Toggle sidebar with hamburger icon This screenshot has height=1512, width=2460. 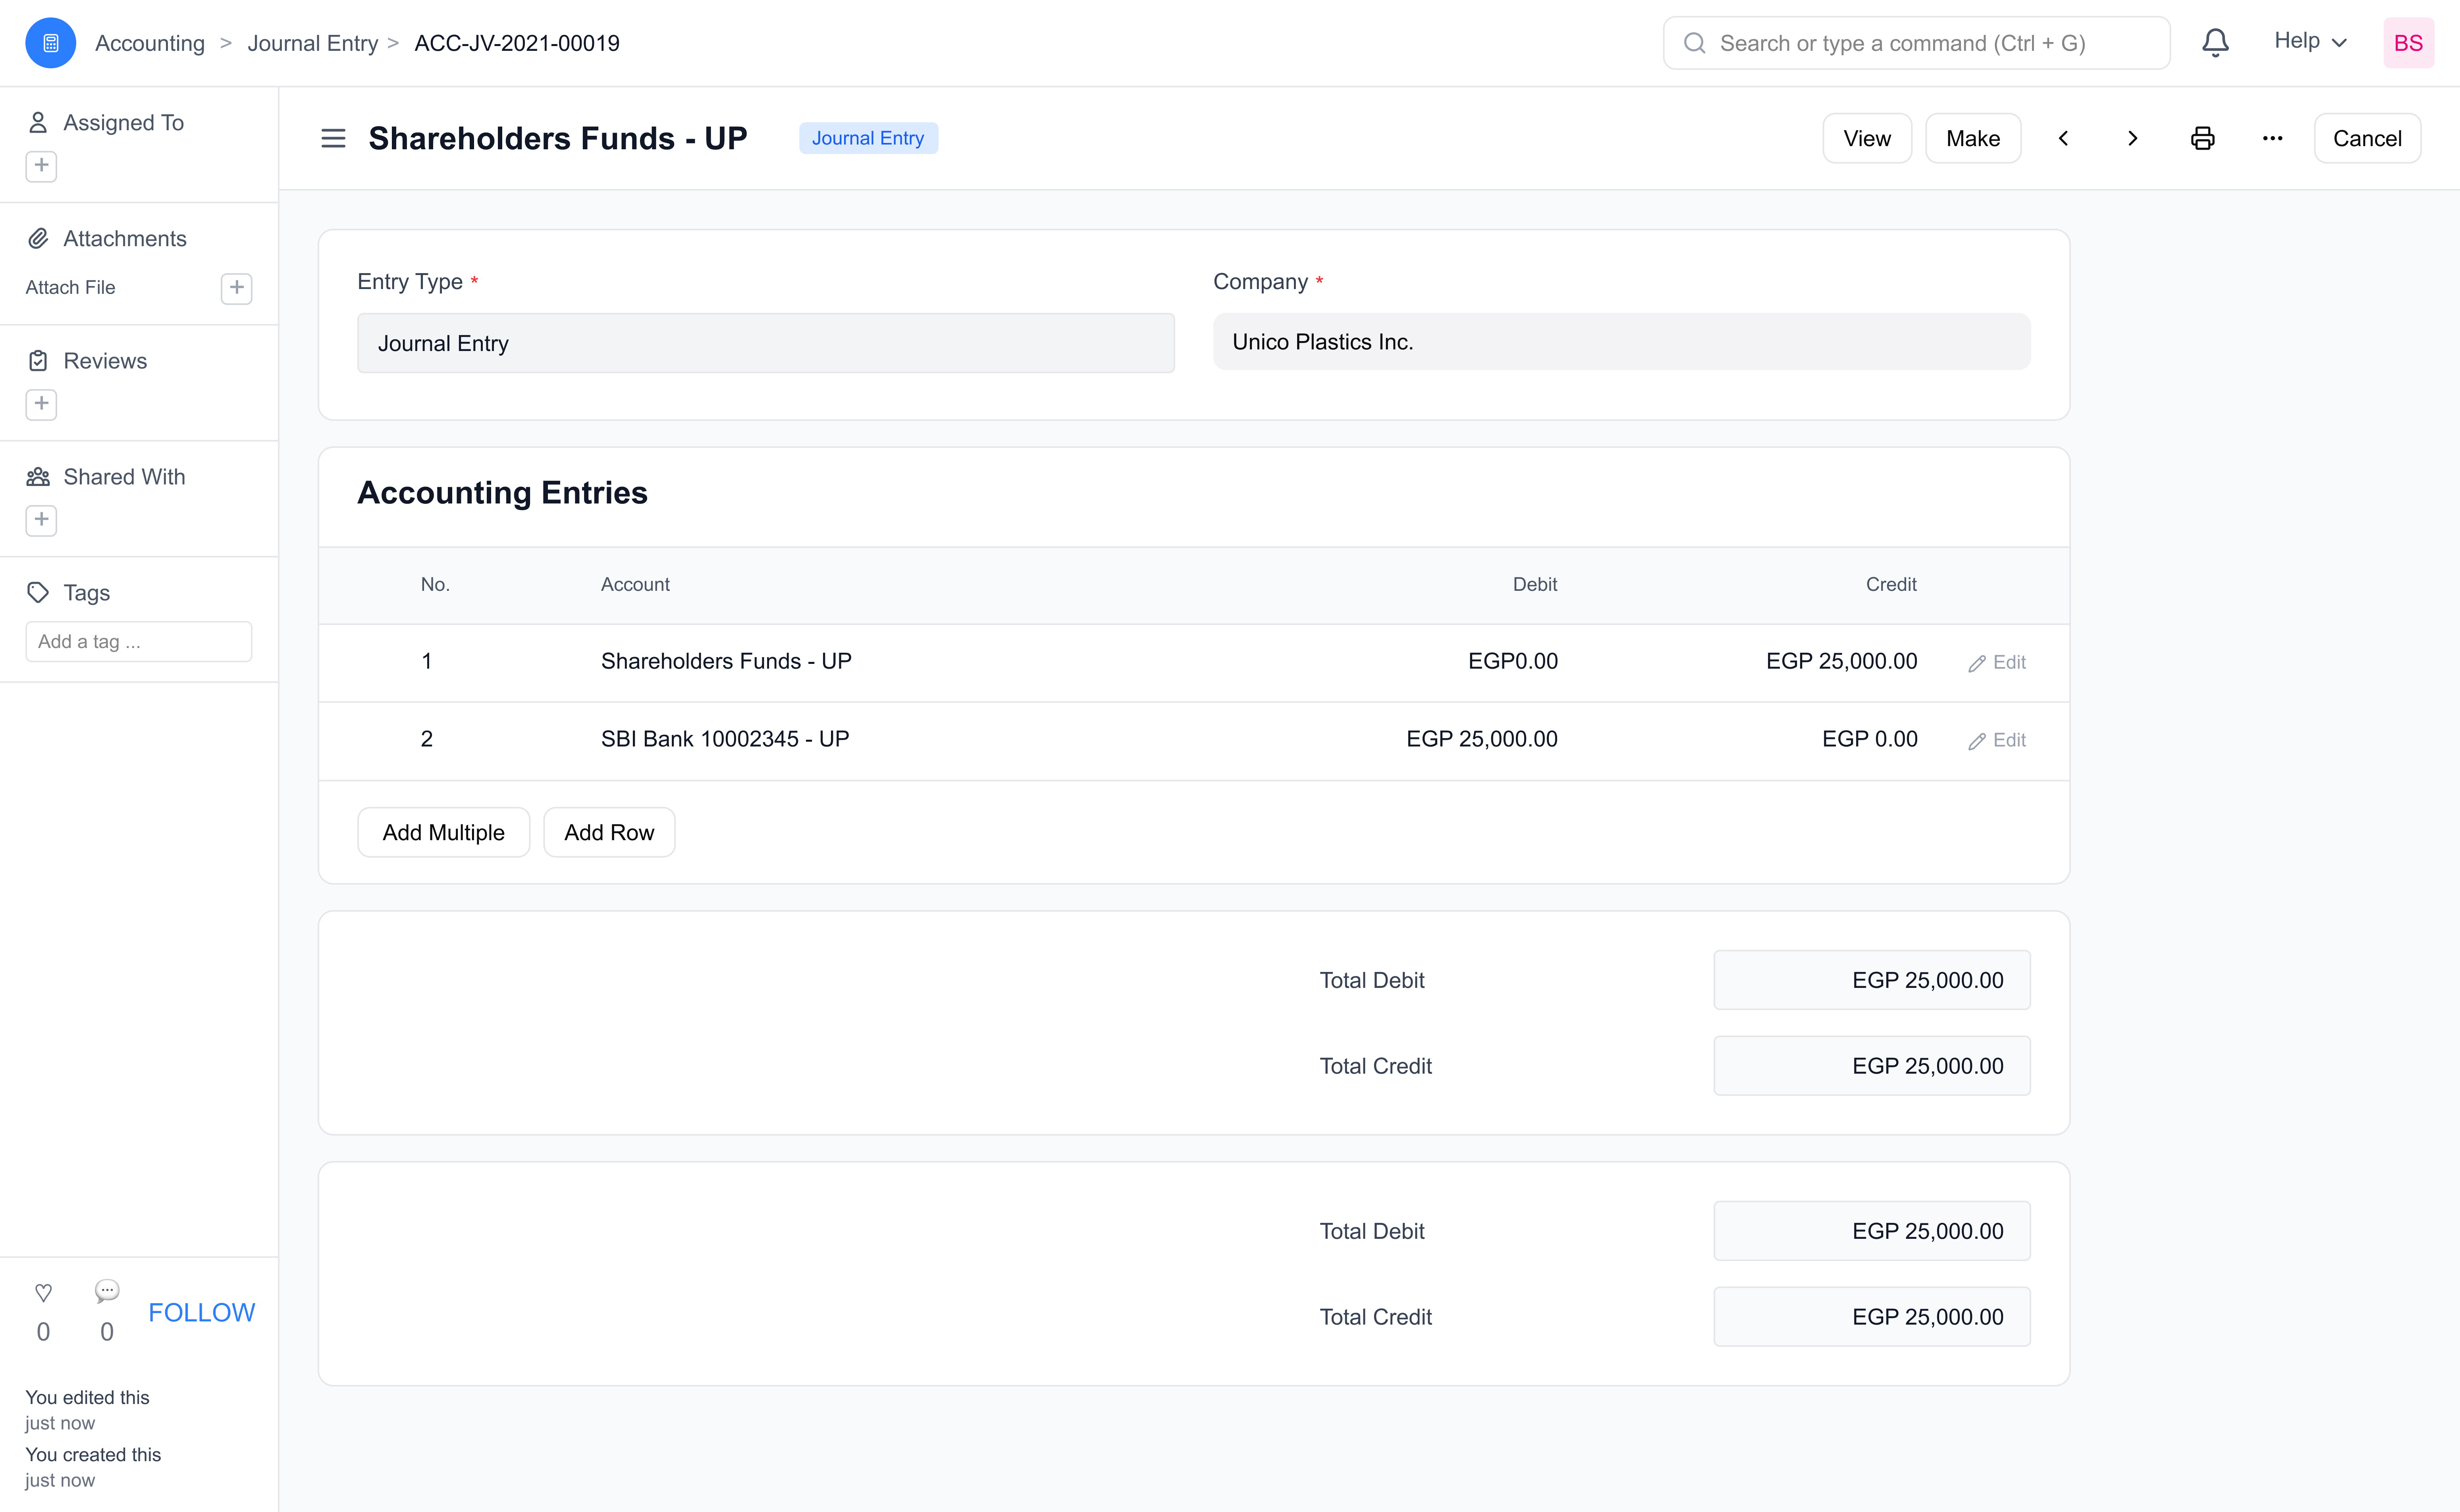333,138
